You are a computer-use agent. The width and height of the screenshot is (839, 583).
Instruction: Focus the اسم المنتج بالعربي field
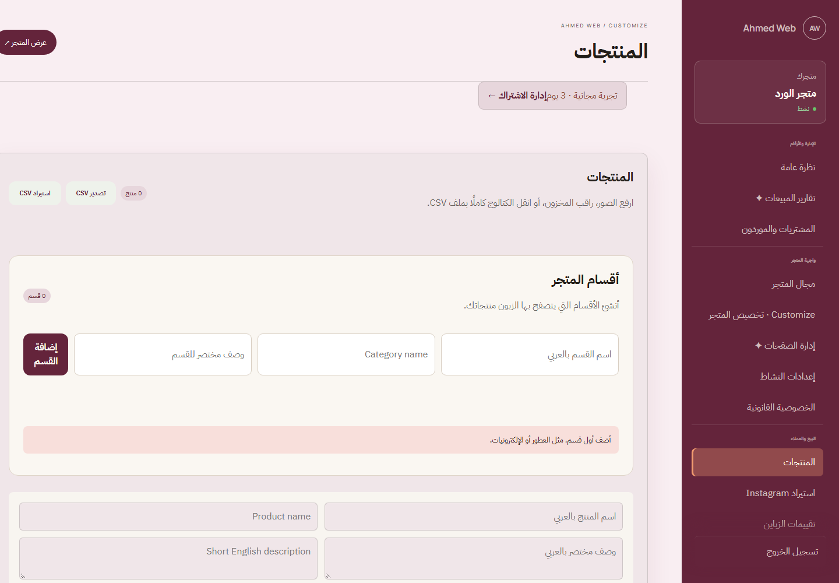474,517
